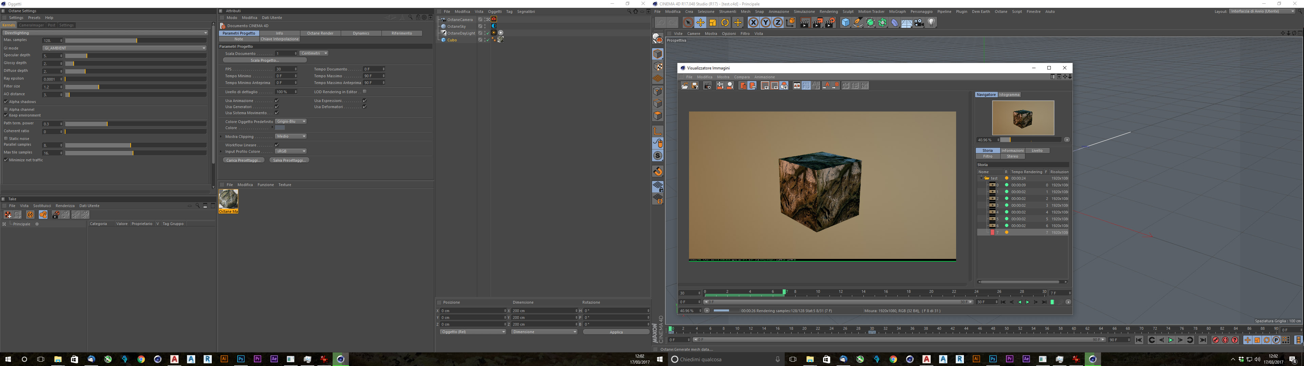Select the Rotate tool icon
Viewport: 1304px width, 366px height.
[x=725, y=23]
